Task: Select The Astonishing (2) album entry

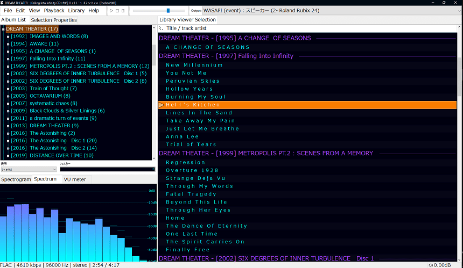Action: pos(43,133)
